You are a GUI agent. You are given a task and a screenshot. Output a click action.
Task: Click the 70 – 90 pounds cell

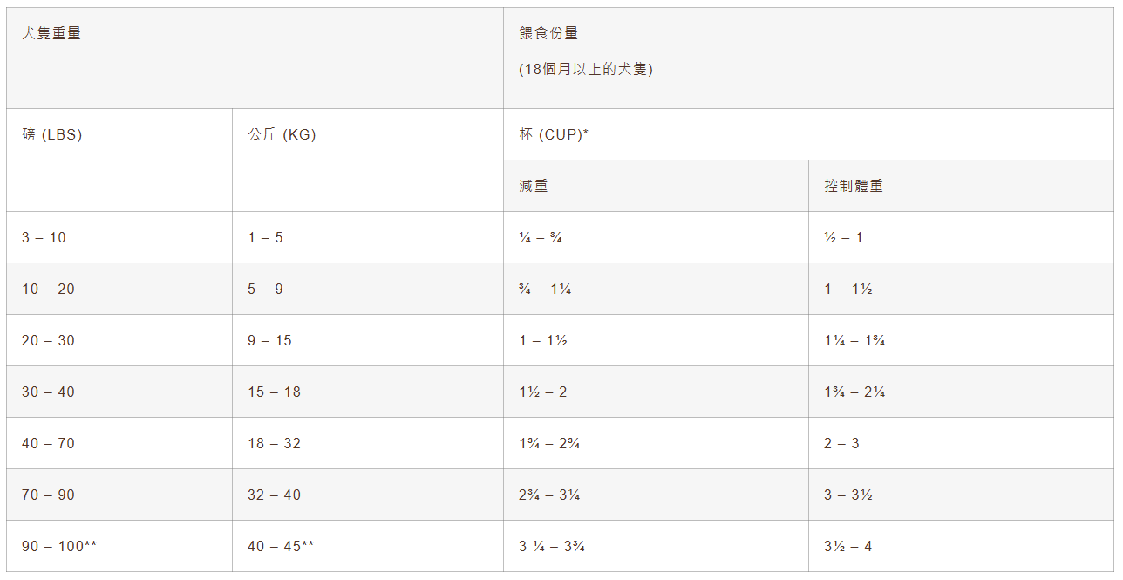49,495
